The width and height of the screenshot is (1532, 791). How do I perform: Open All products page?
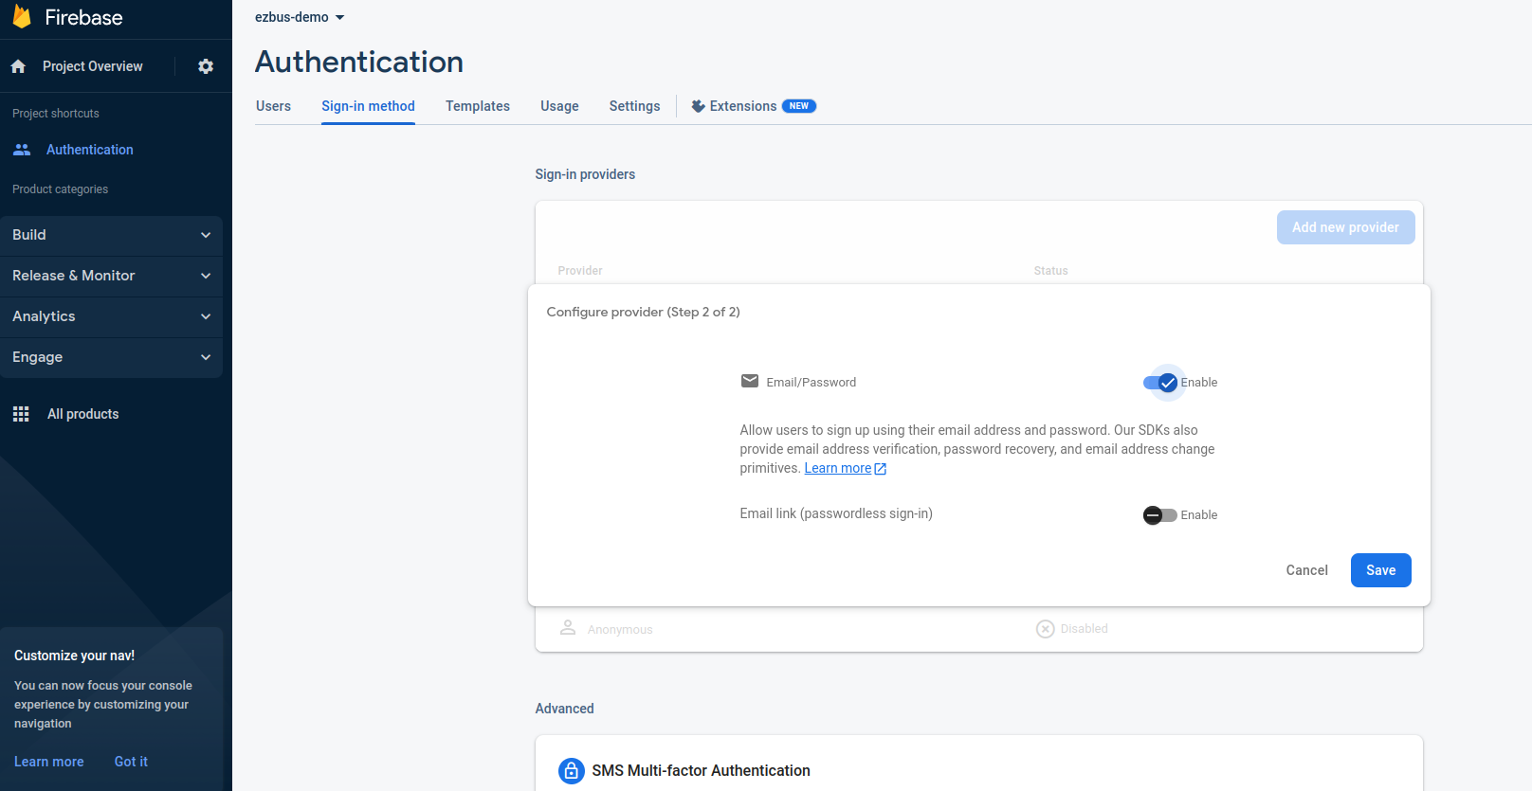pyautogui.click(x=83, y=414)
